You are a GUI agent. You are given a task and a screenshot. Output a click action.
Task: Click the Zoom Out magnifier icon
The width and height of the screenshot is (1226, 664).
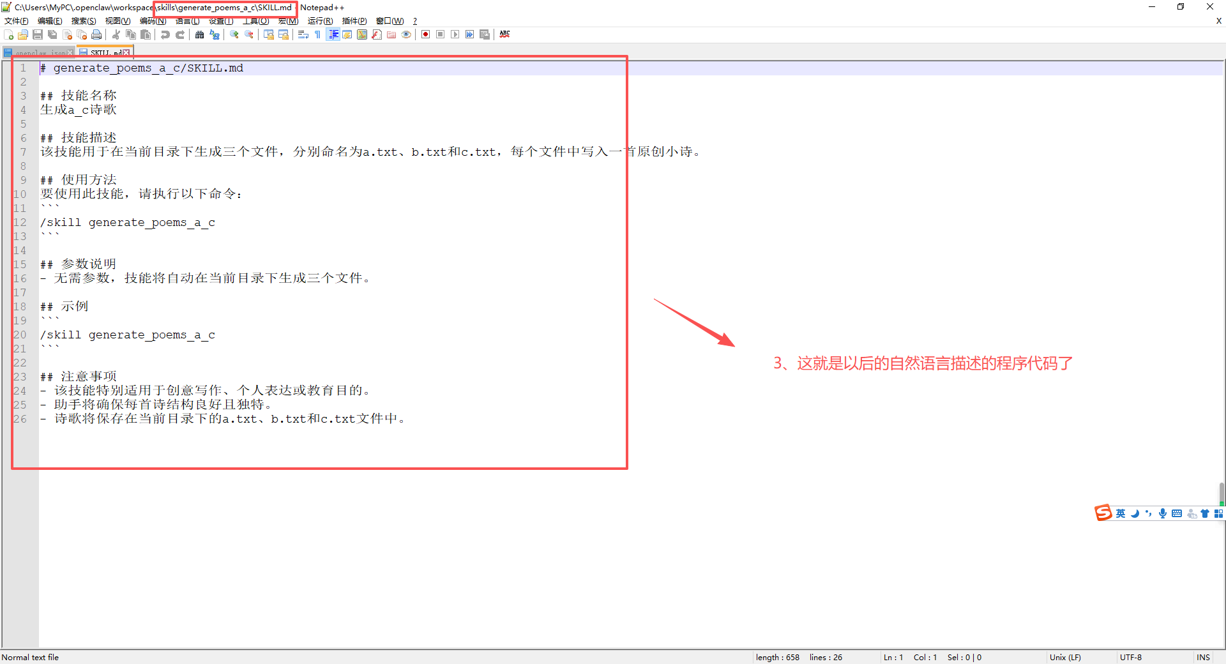(249, 34)
